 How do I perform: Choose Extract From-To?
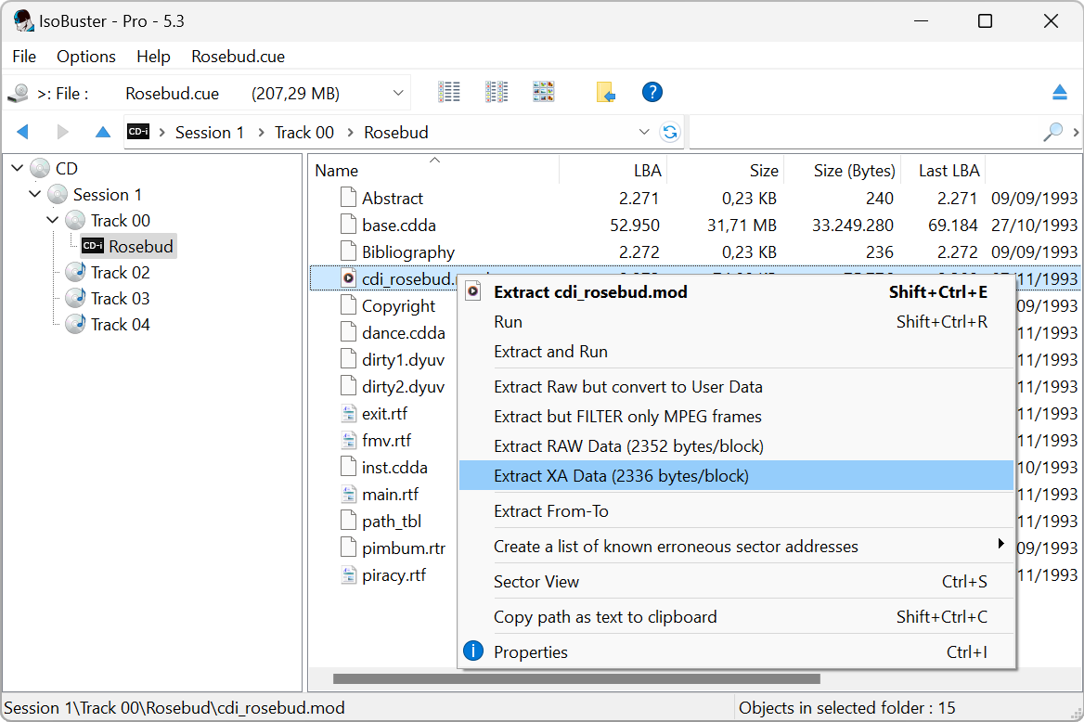tap(736, 511)
